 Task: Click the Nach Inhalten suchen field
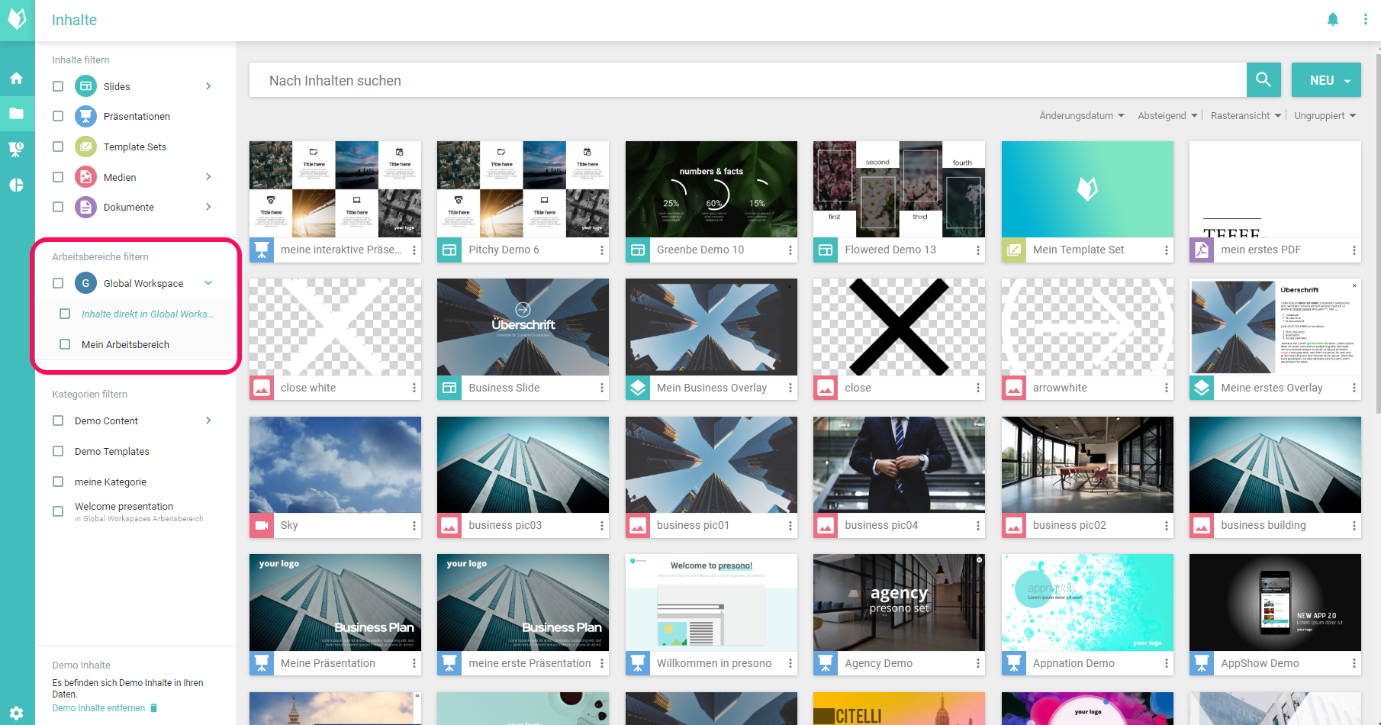tap(748, 80)
